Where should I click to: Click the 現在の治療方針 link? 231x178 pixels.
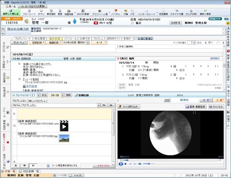[x=18, y=29]
